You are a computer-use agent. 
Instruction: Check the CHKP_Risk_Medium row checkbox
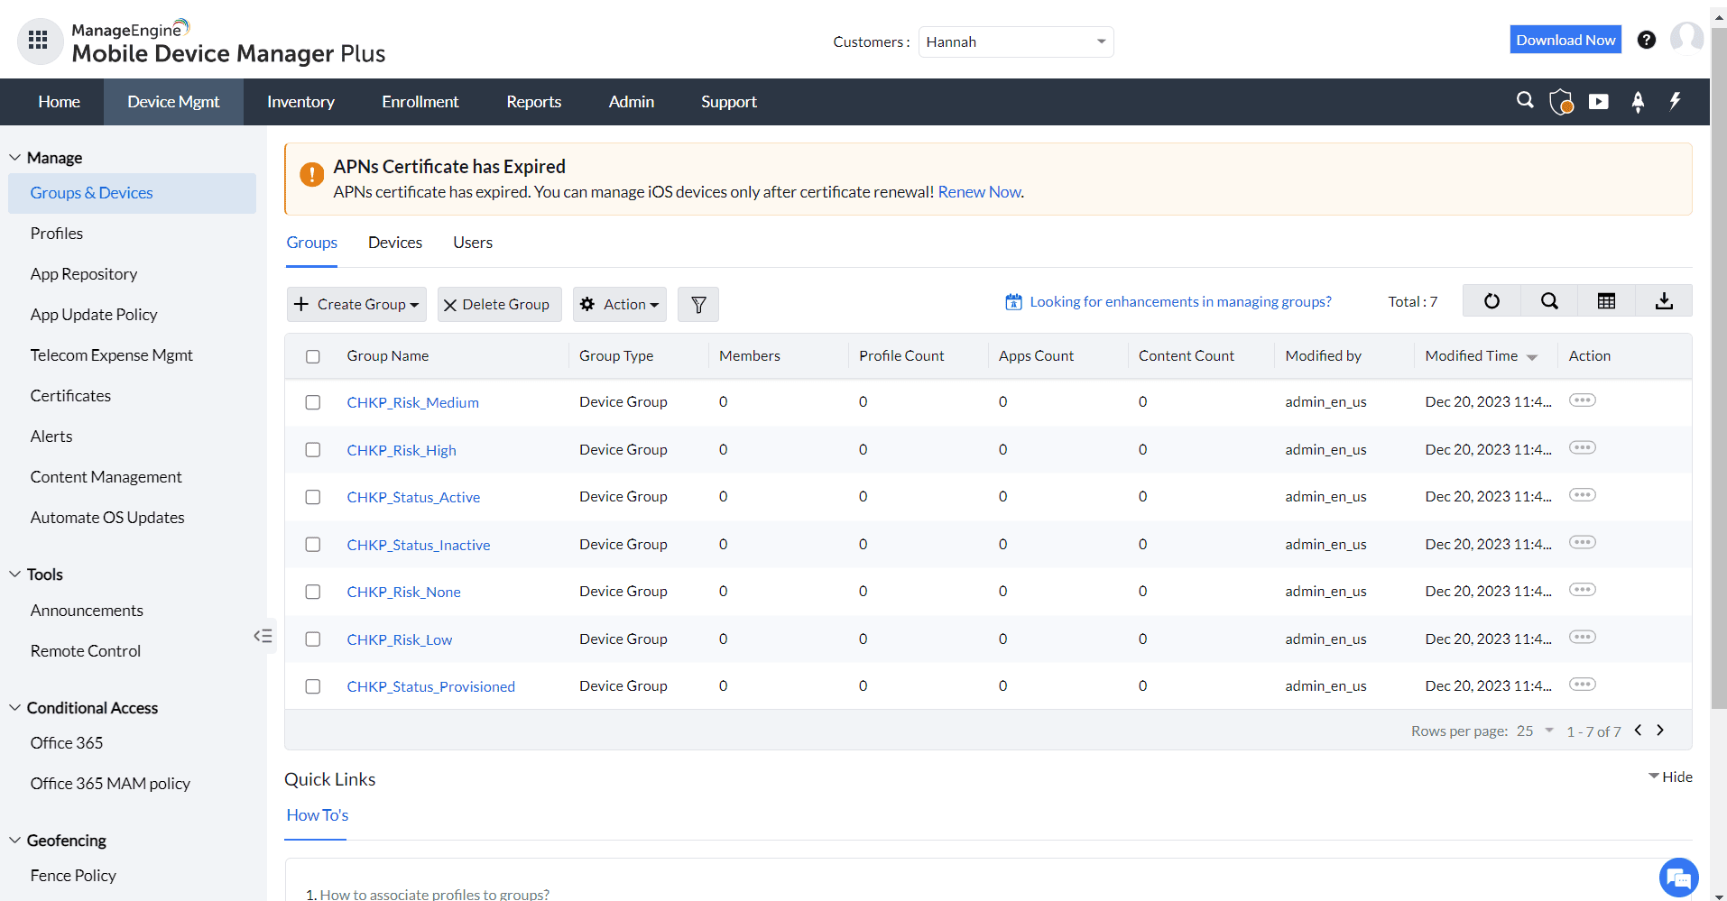(313, 402)
